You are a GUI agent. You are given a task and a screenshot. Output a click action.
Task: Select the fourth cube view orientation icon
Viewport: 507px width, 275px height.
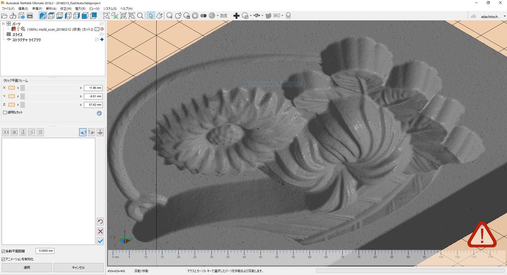(x=68, y=16)
